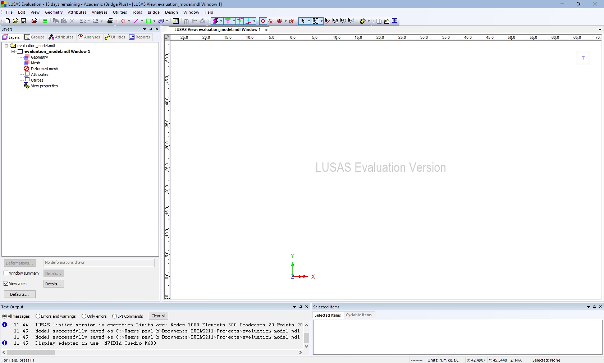Viewport: 604px width, 363px height.
Task: Select Errors and warnings radio button
Action: coord(38,316)
